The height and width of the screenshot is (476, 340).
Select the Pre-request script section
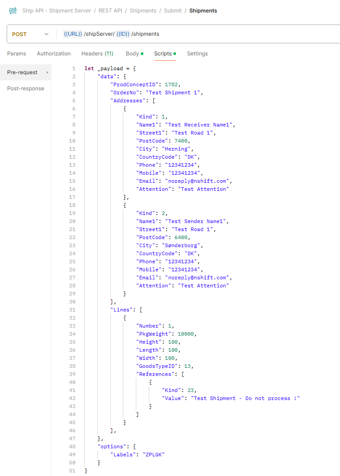pyautogui.click(x=22, y=72)
